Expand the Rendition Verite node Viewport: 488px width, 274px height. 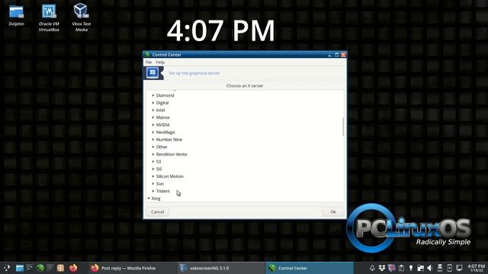[x=152, y=154]
